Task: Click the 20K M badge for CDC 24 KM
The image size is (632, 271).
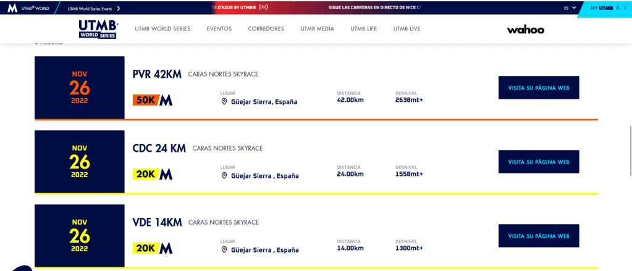Action: pyautogui.click(x=153, y=175)
